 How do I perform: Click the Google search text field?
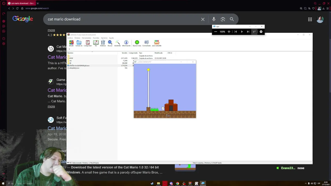[122, 19]
